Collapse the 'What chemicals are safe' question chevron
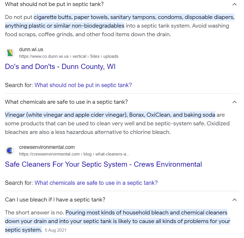 (x=235, y=102)
